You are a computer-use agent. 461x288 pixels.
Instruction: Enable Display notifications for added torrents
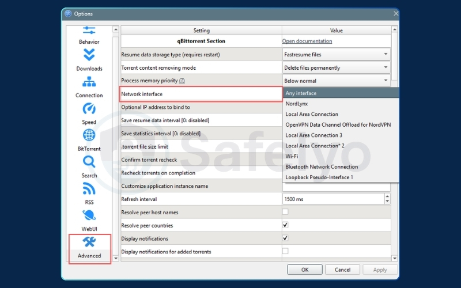285,251
